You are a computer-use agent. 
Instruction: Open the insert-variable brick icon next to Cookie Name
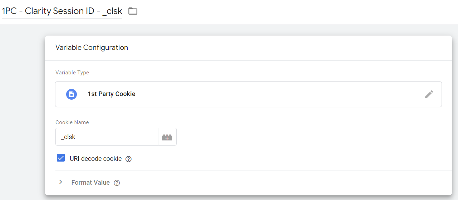tap(167, 137)
